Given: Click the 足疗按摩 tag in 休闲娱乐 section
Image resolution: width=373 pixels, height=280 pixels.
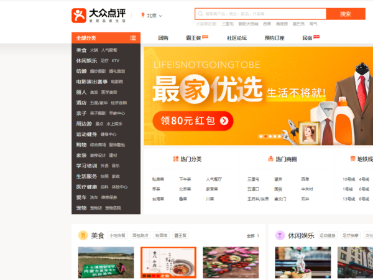Looking at the screenshot, I should 351,235.
